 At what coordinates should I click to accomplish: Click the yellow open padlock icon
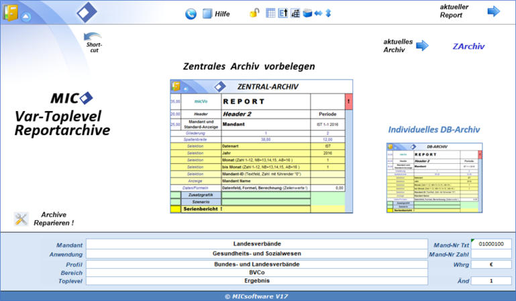pos(254,13)
